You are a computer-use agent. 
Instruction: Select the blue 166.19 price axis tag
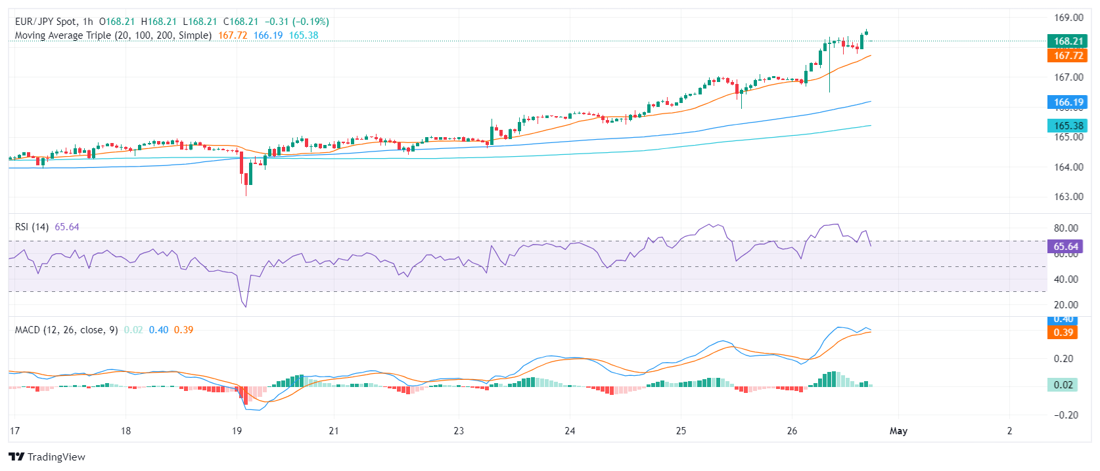click(x=1068, y=102)
